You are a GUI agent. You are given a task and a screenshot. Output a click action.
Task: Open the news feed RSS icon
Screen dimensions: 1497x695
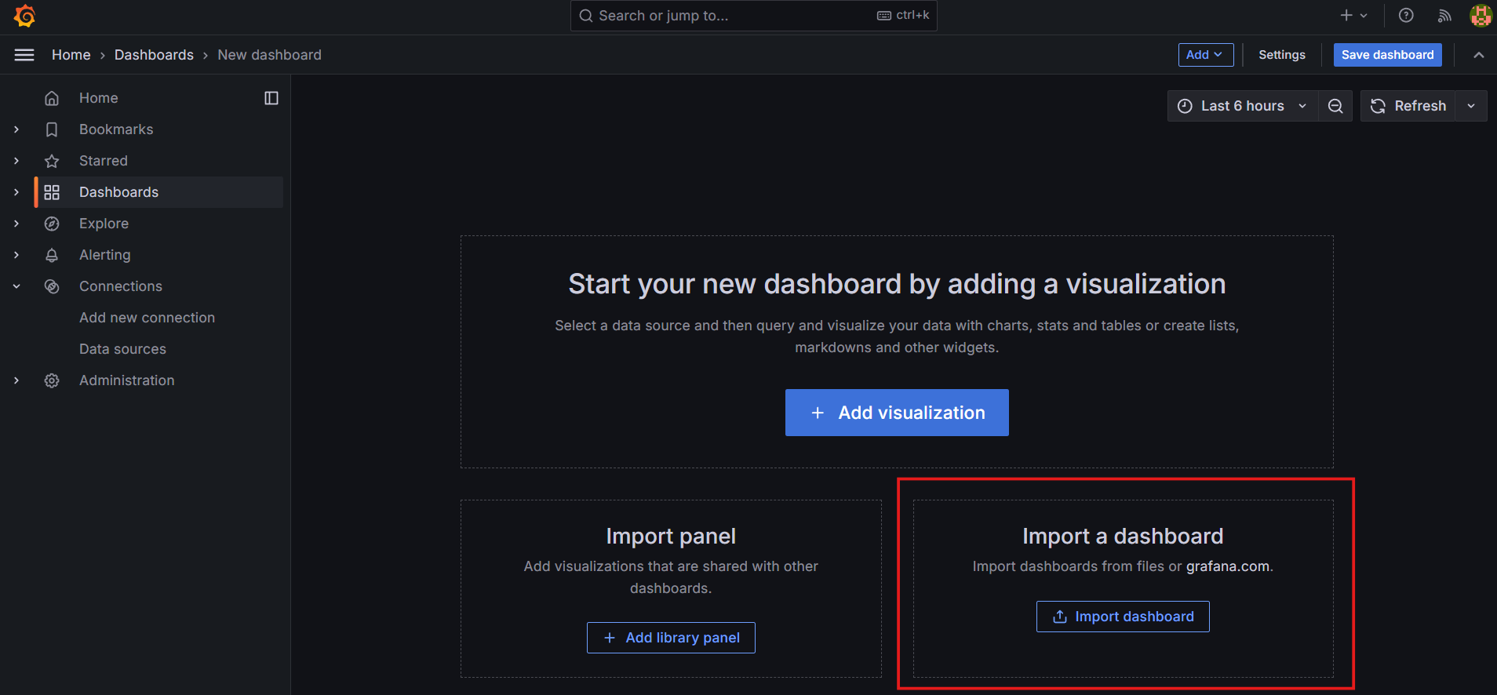[x=1444, y=16]
